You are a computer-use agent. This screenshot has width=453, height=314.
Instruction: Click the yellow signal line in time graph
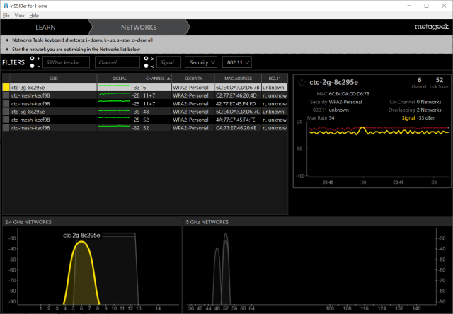coord(379,132)
